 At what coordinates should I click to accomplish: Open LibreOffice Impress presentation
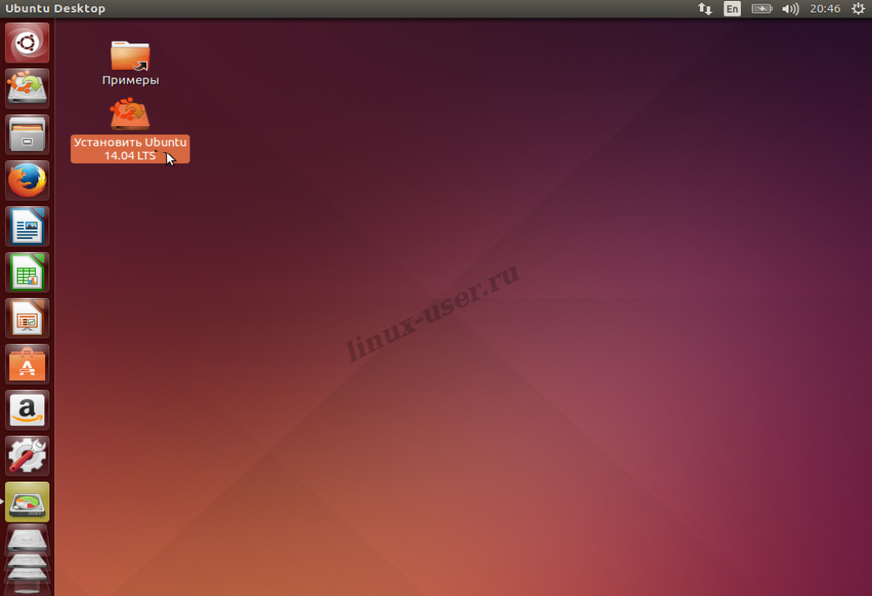click(28, 319)
